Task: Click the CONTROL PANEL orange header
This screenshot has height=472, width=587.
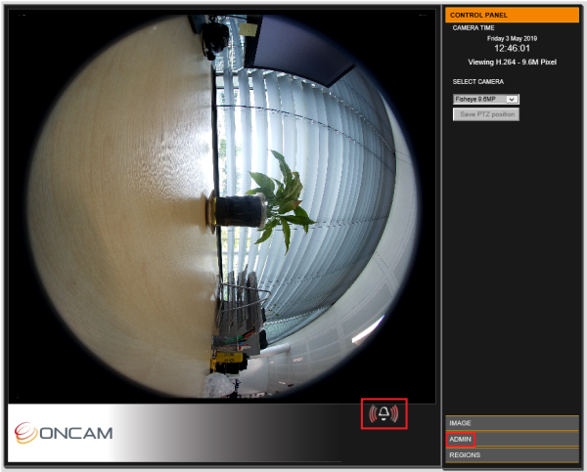Action: click(x=512, y=15)
